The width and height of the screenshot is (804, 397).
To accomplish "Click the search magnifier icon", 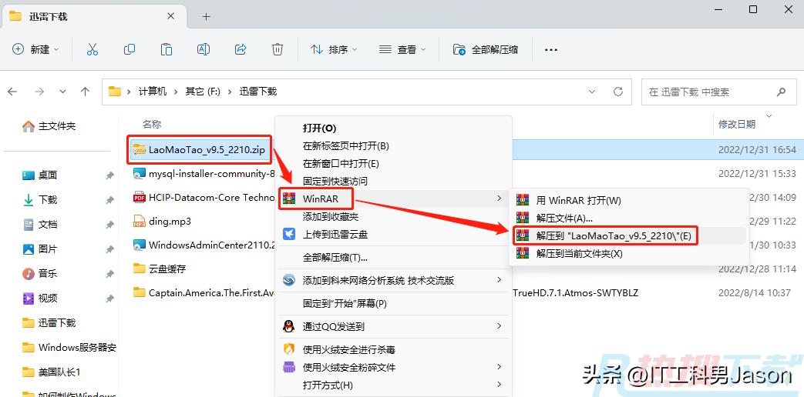I will coord(781,92).
